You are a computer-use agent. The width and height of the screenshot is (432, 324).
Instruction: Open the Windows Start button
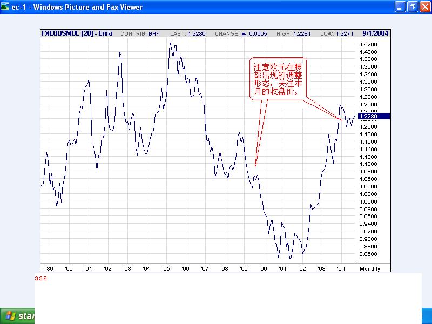tap(17, 316)
